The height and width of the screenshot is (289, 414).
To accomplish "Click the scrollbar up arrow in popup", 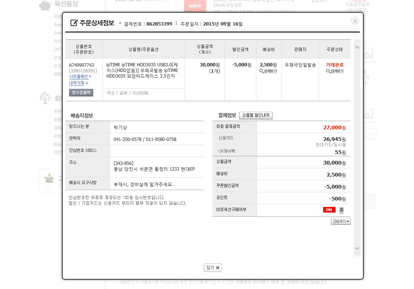I will pos(357,48).
